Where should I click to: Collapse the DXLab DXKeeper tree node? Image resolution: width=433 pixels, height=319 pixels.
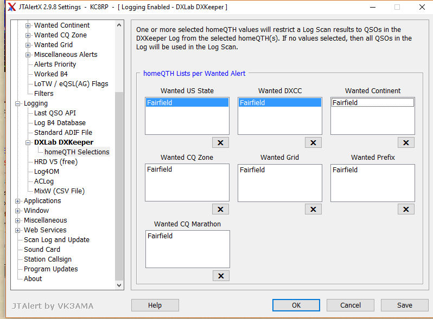coord(28,142)
